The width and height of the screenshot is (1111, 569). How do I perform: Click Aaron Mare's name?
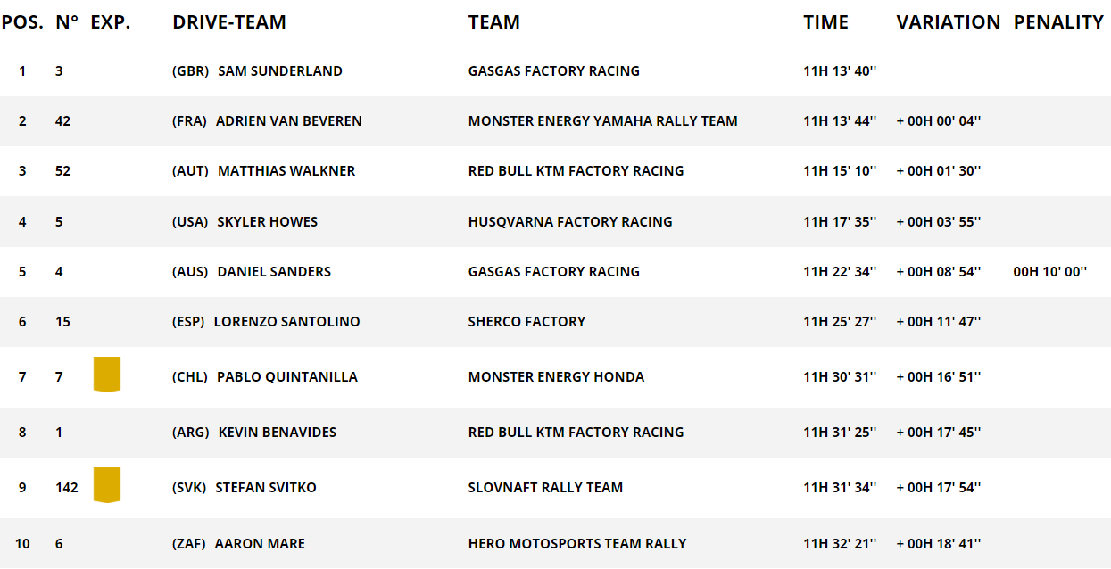(260, 544)
